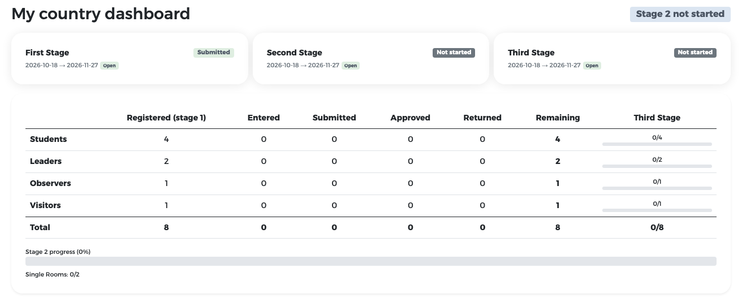Click the Stage 2 progress (0%) label
The width and height of the screenshot is (742, 298).
click(58, 252)
